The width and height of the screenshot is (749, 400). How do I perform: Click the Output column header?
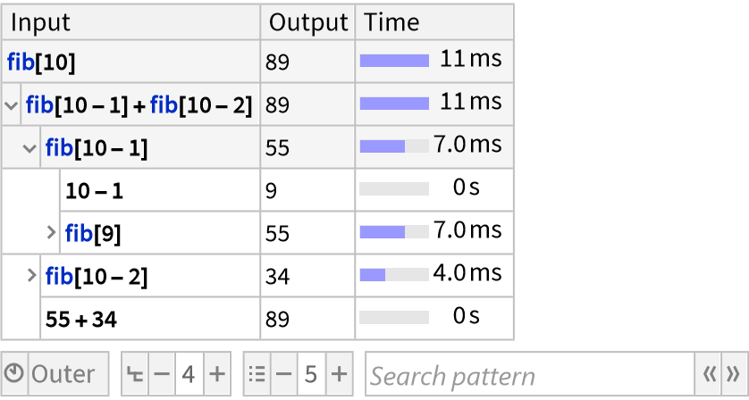click(307, 22)
